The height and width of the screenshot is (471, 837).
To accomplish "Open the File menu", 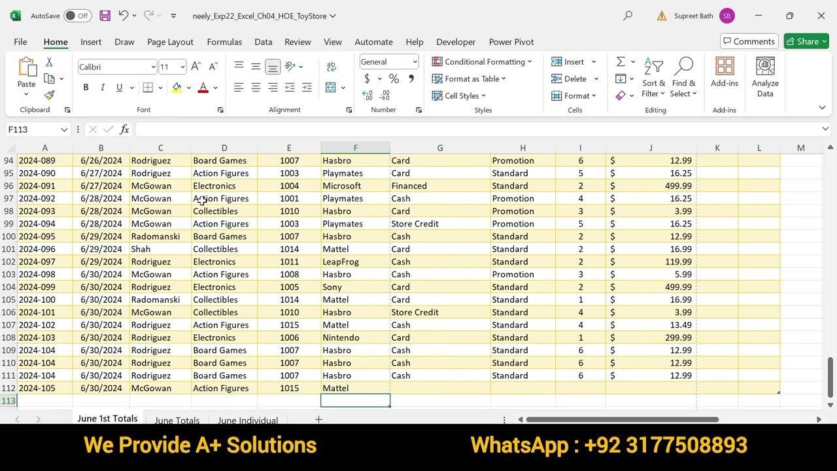I will [x=20, y=42].
